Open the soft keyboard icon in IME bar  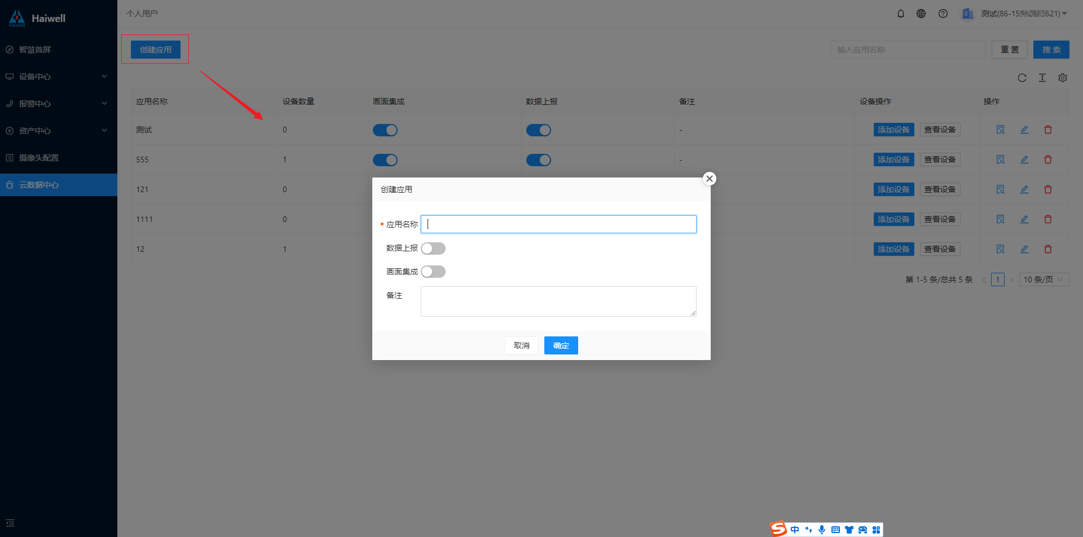click(835, 530)
